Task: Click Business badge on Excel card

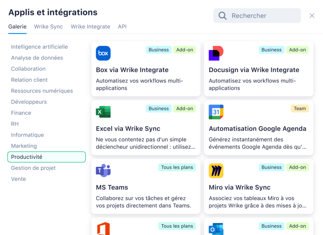Action: [x=159, y=108]
